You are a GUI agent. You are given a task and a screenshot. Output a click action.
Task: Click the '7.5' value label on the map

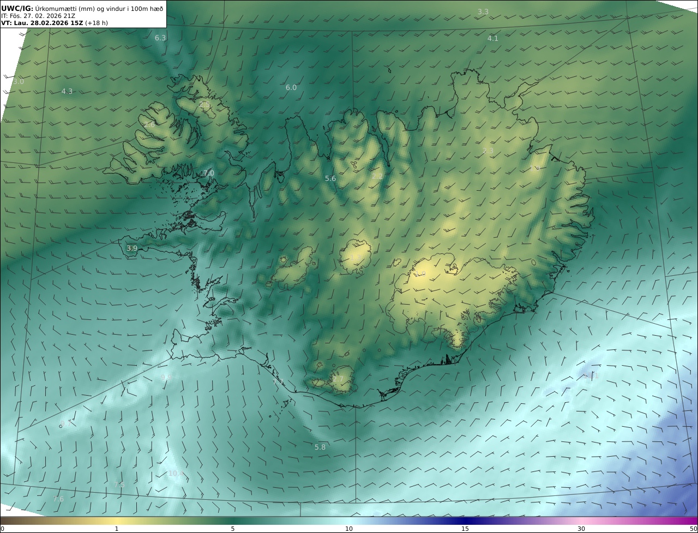[119, 484]
